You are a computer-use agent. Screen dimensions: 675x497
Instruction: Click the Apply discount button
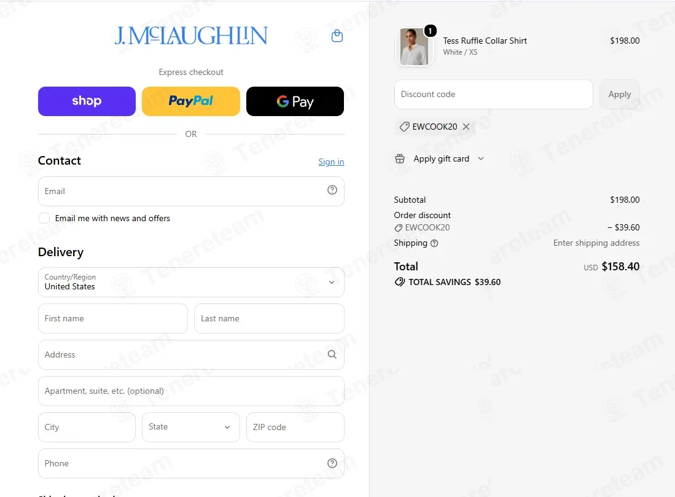point(620,95)
